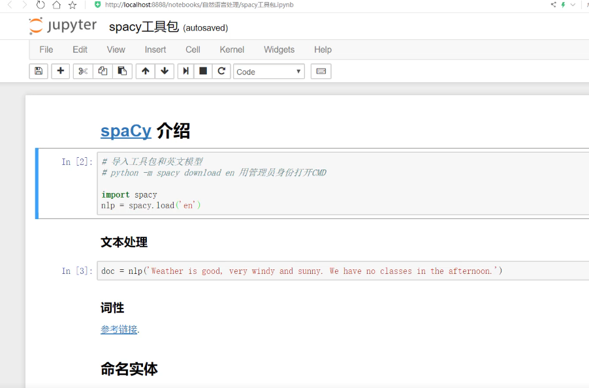Click the notebook title spacy工具包
Screen dimensions: 589x388
coord(143,27)
